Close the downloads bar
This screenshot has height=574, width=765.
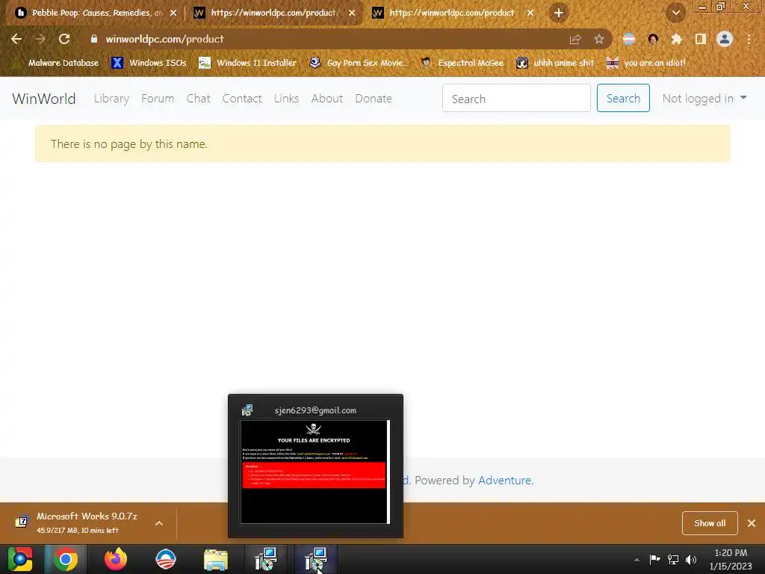(x=752, y=523)
